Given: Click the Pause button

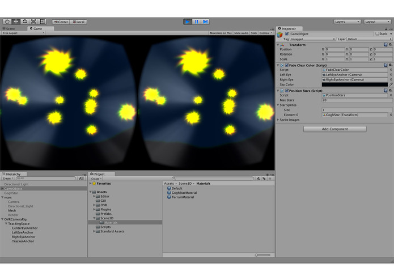Looking at the screenshot, I should point(196,22).
